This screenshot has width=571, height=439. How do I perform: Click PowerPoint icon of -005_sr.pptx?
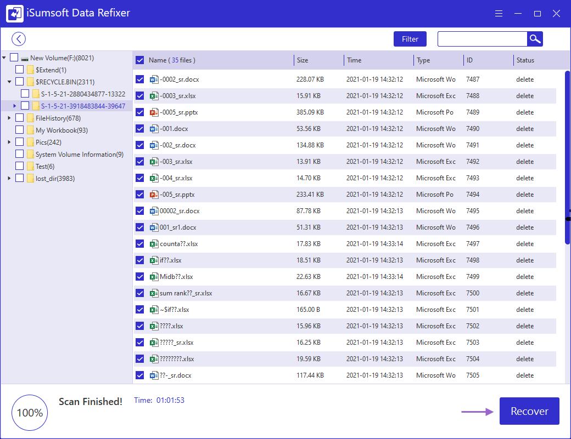pos(154,195)
